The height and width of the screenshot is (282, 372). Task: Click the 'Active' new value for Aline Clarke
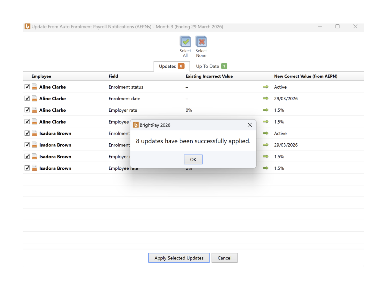click(x=280, y=87)
